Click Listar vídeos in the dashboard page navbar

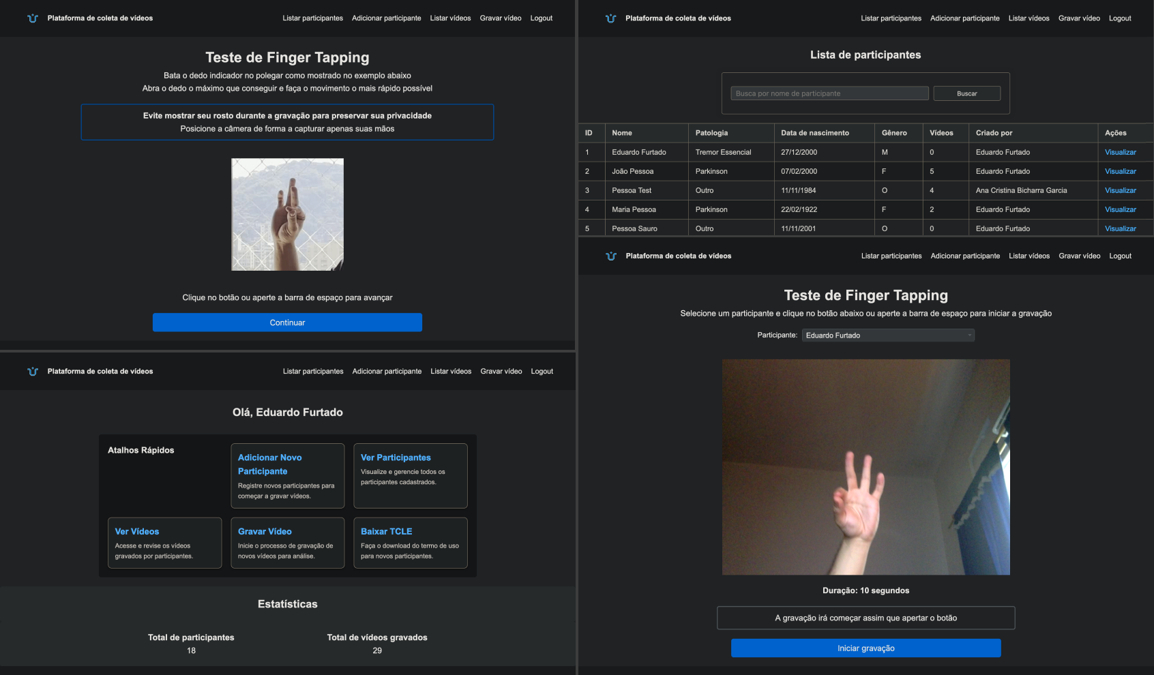[x=451, y=372]
